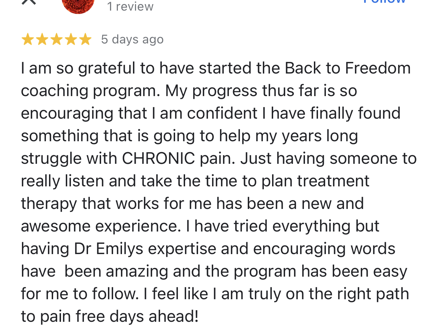Click the final line "to pain free days ahead!"

point(110,316)
